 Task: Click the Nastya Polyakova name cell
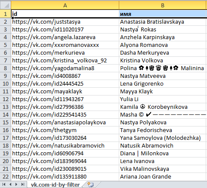pyautogui.click(x=163, y=123)
